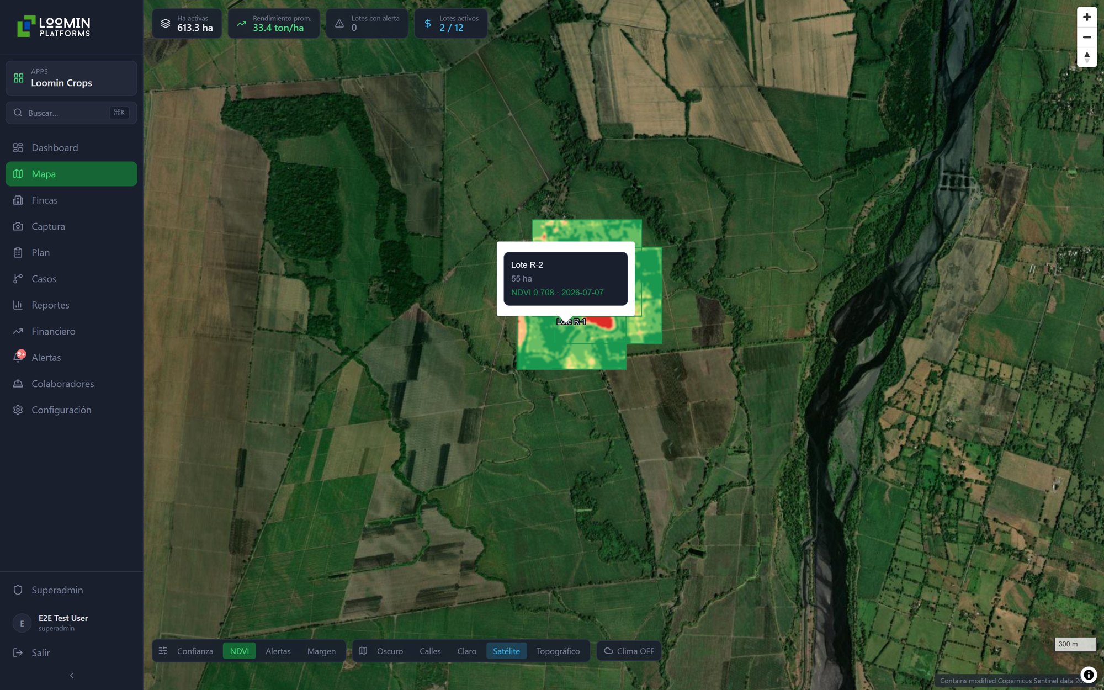Viewport: 1104px width, 690px height.
Task: Click the Configuración gear icon
Action: click(x=18, y=410)
